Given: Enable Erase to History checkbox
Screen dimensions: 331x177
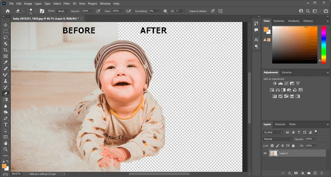Looking at the screenshot, I should click(x=187, y=11).
